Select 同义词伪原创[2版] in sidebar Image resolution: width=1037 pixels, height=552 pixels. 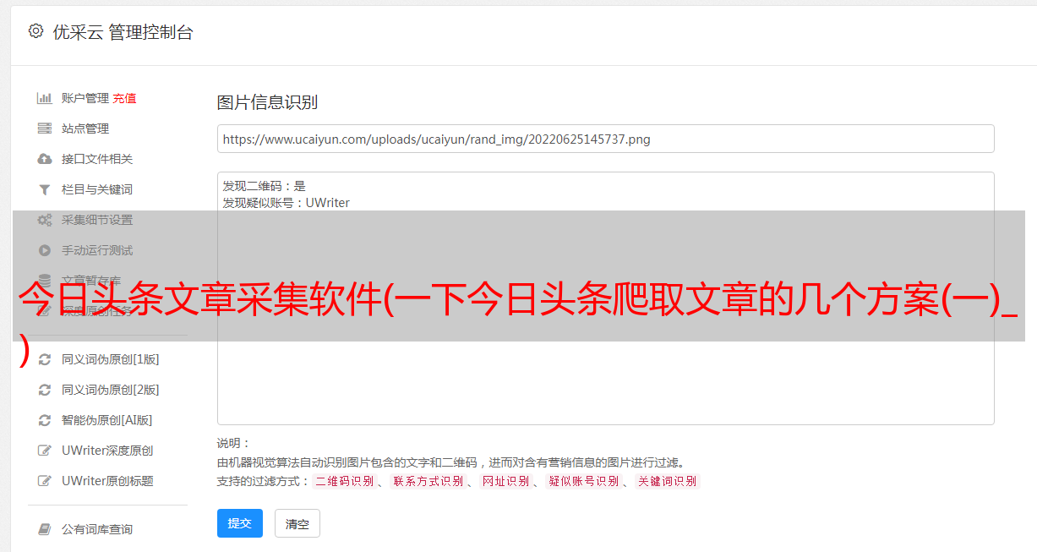coord(111,390)
